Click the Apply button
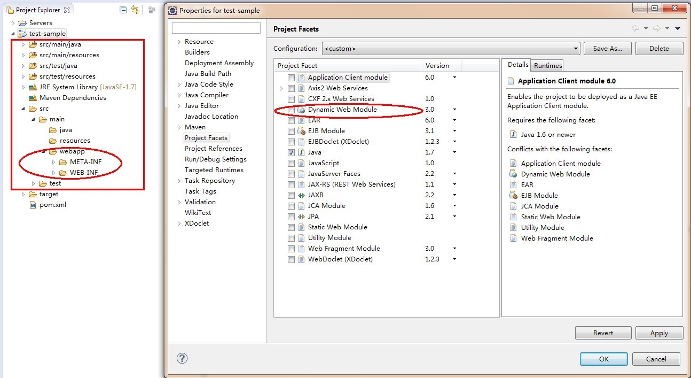 [x=659, y=333]
